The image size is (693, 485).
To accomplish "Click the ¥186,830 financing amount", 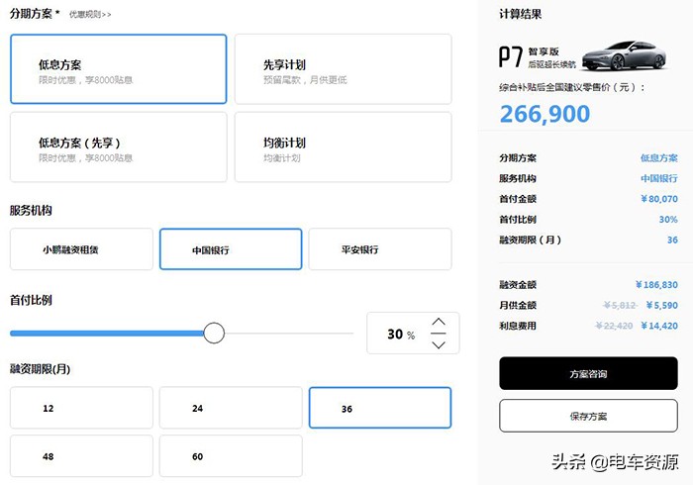I will [656, 284].
